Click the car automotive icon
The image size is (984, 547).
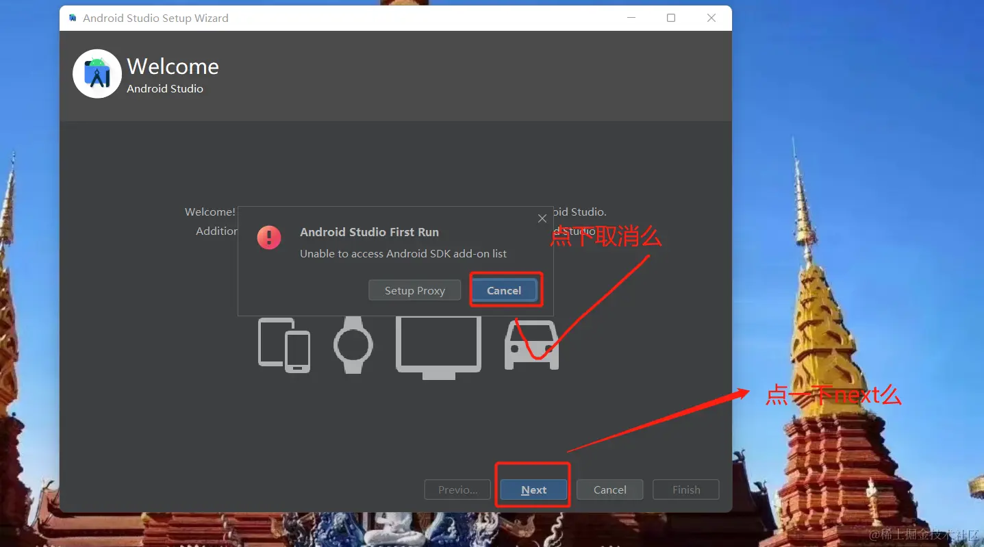532,345
